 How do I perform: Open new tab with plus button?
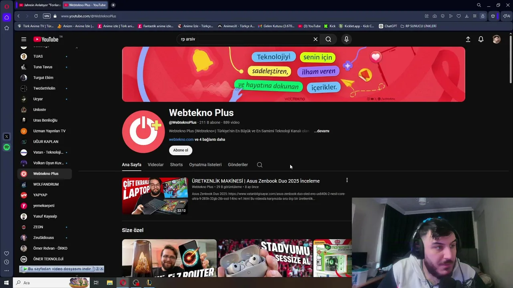(113, 5)
